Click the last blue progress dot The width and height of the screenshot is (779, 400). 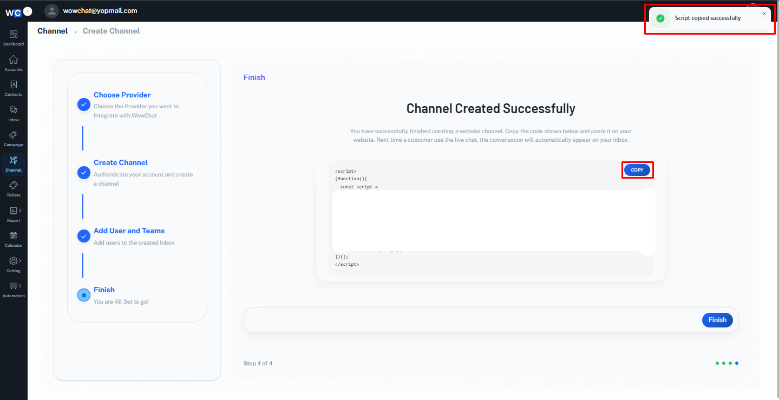pyautogui.click(x=737, y=363)
